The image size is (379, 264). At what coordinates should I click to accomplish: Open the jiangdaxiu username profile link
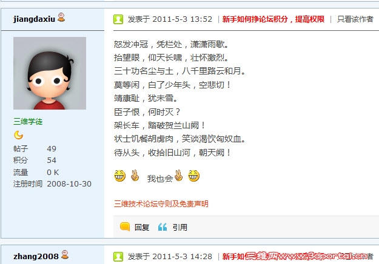[35, 19]
